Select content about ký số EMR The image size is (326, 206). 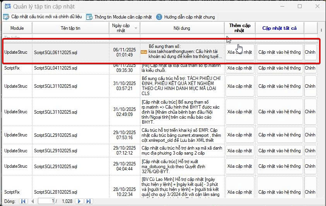[x=181, y=135]
